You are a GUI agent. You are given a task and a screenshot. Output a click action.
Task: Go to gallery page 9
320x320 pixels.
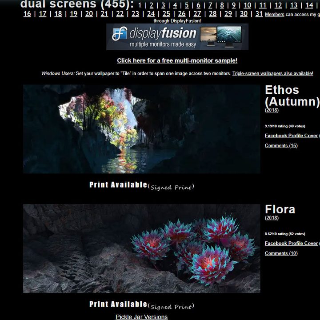click(x=234, y=5)
